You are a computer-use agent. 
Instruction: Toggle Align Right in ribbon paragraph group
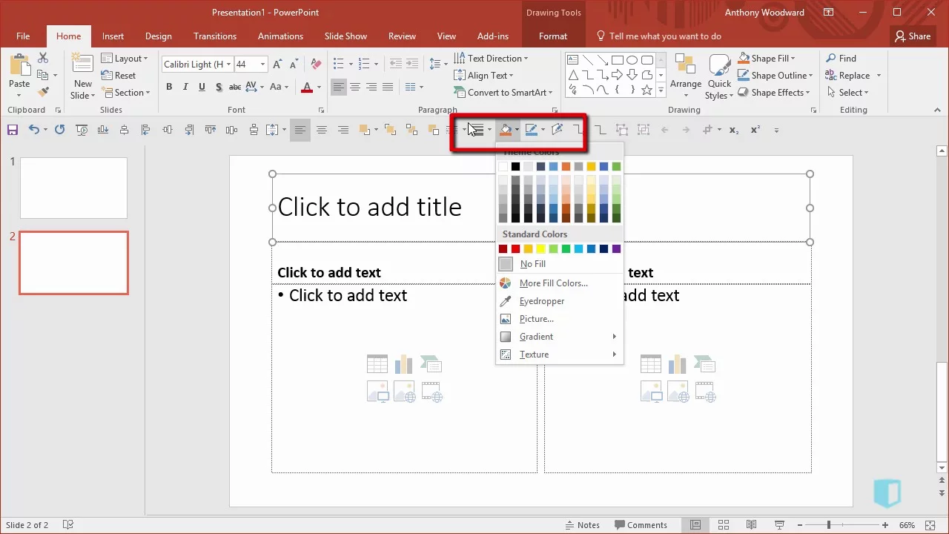[x=371, y=88]
